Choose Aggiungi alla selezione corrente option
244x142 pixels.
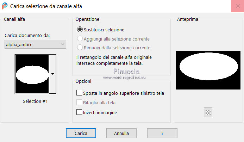[x=80, y=39]
